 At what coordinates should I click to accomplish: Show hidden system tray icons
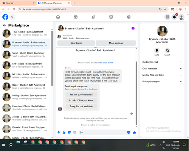coord(160,145)
